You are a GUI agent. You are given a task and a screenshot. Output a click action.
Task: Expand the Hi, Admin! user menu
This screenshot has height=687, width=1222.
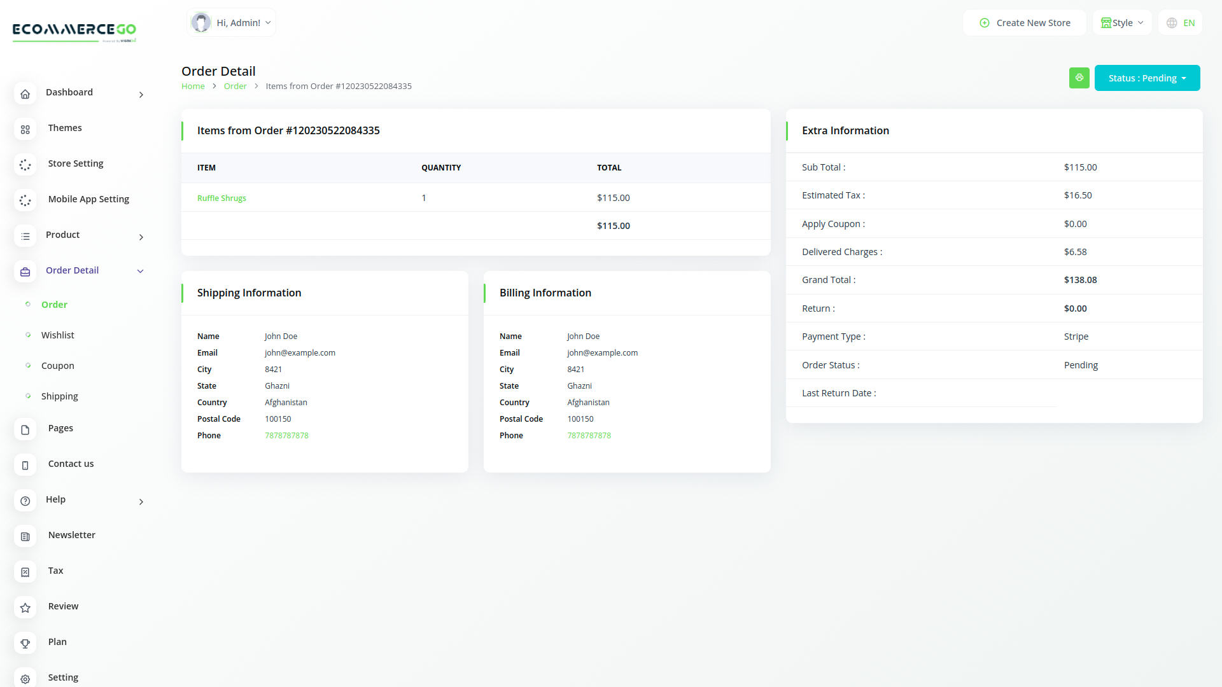click(232, 23)
